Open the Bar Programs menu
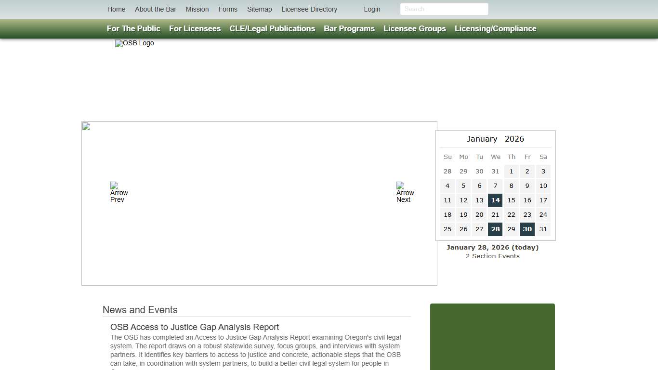Screen dimensions: 658x370 pos(349,28)
